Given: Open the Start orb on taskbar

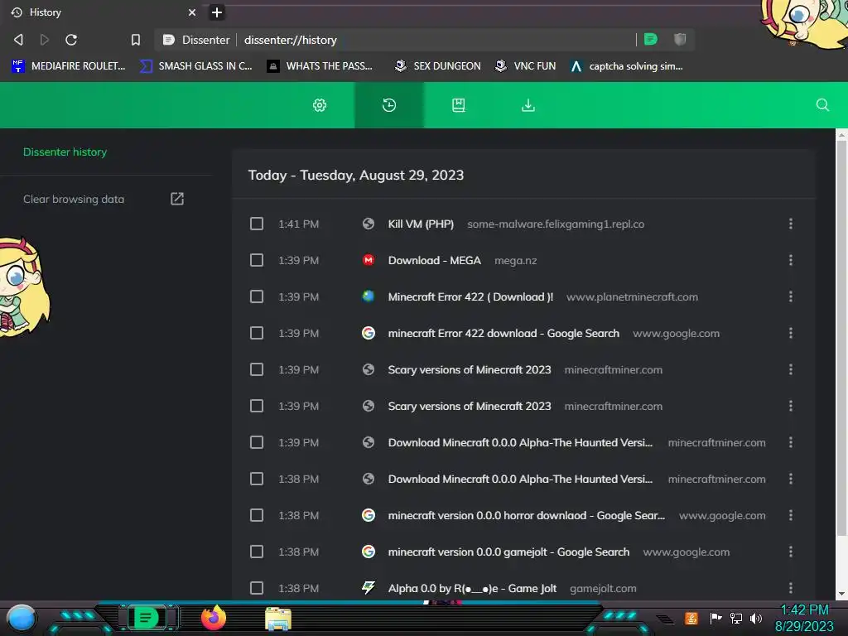Looking at the screenshot, I should click(22, 619).
